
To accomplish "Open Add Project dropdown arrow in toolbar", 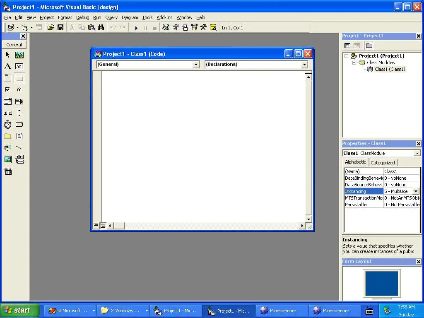I will click(17, 28).
